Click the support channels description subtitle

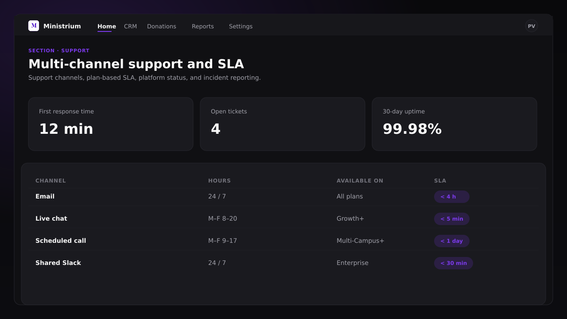(144, 78)
